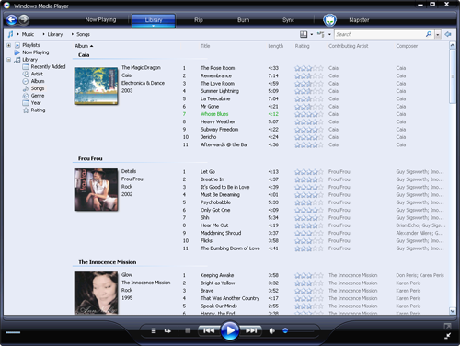This screenshot has height=346, width=460.
Task: Click the Music category note icon
Action: click(x=10, y=34)
